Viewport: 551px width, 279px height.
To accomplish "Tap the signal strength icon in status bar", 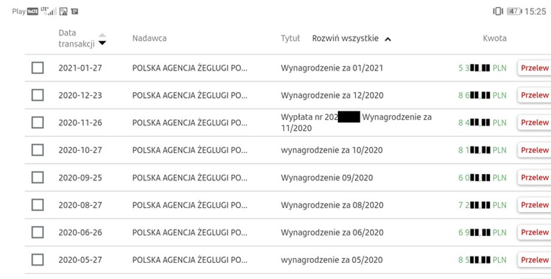I will coord(49,11).
